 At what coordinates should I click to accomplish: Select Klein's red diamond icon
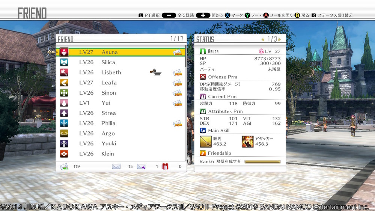click(x=64, y=154)
